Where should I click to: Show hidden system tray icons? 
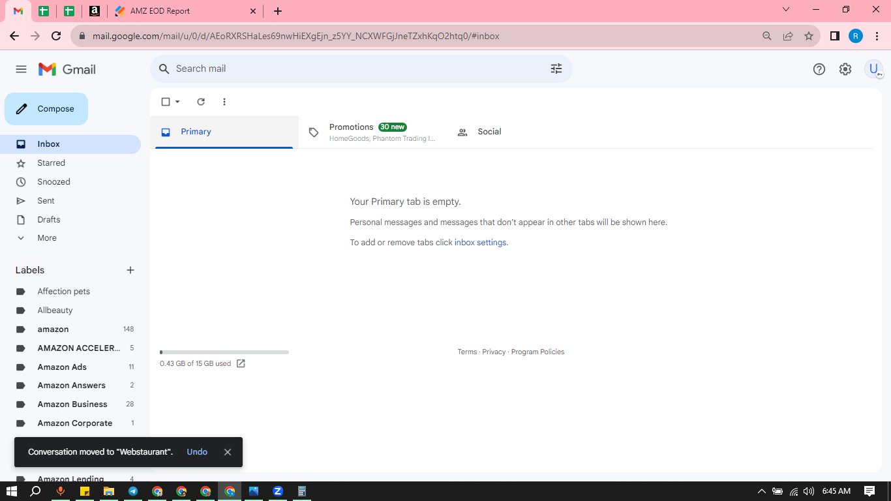tap(761, 491)
